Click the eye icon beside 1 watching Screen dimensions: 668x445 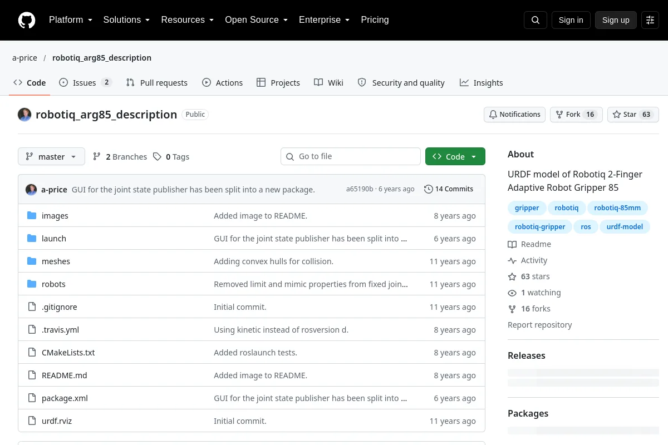512,293
